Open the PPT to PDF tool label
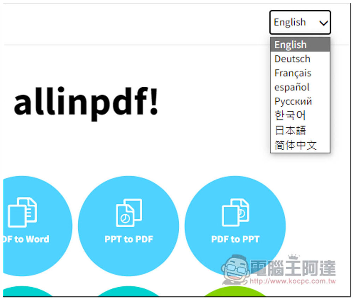 click(x=129, y=239)
